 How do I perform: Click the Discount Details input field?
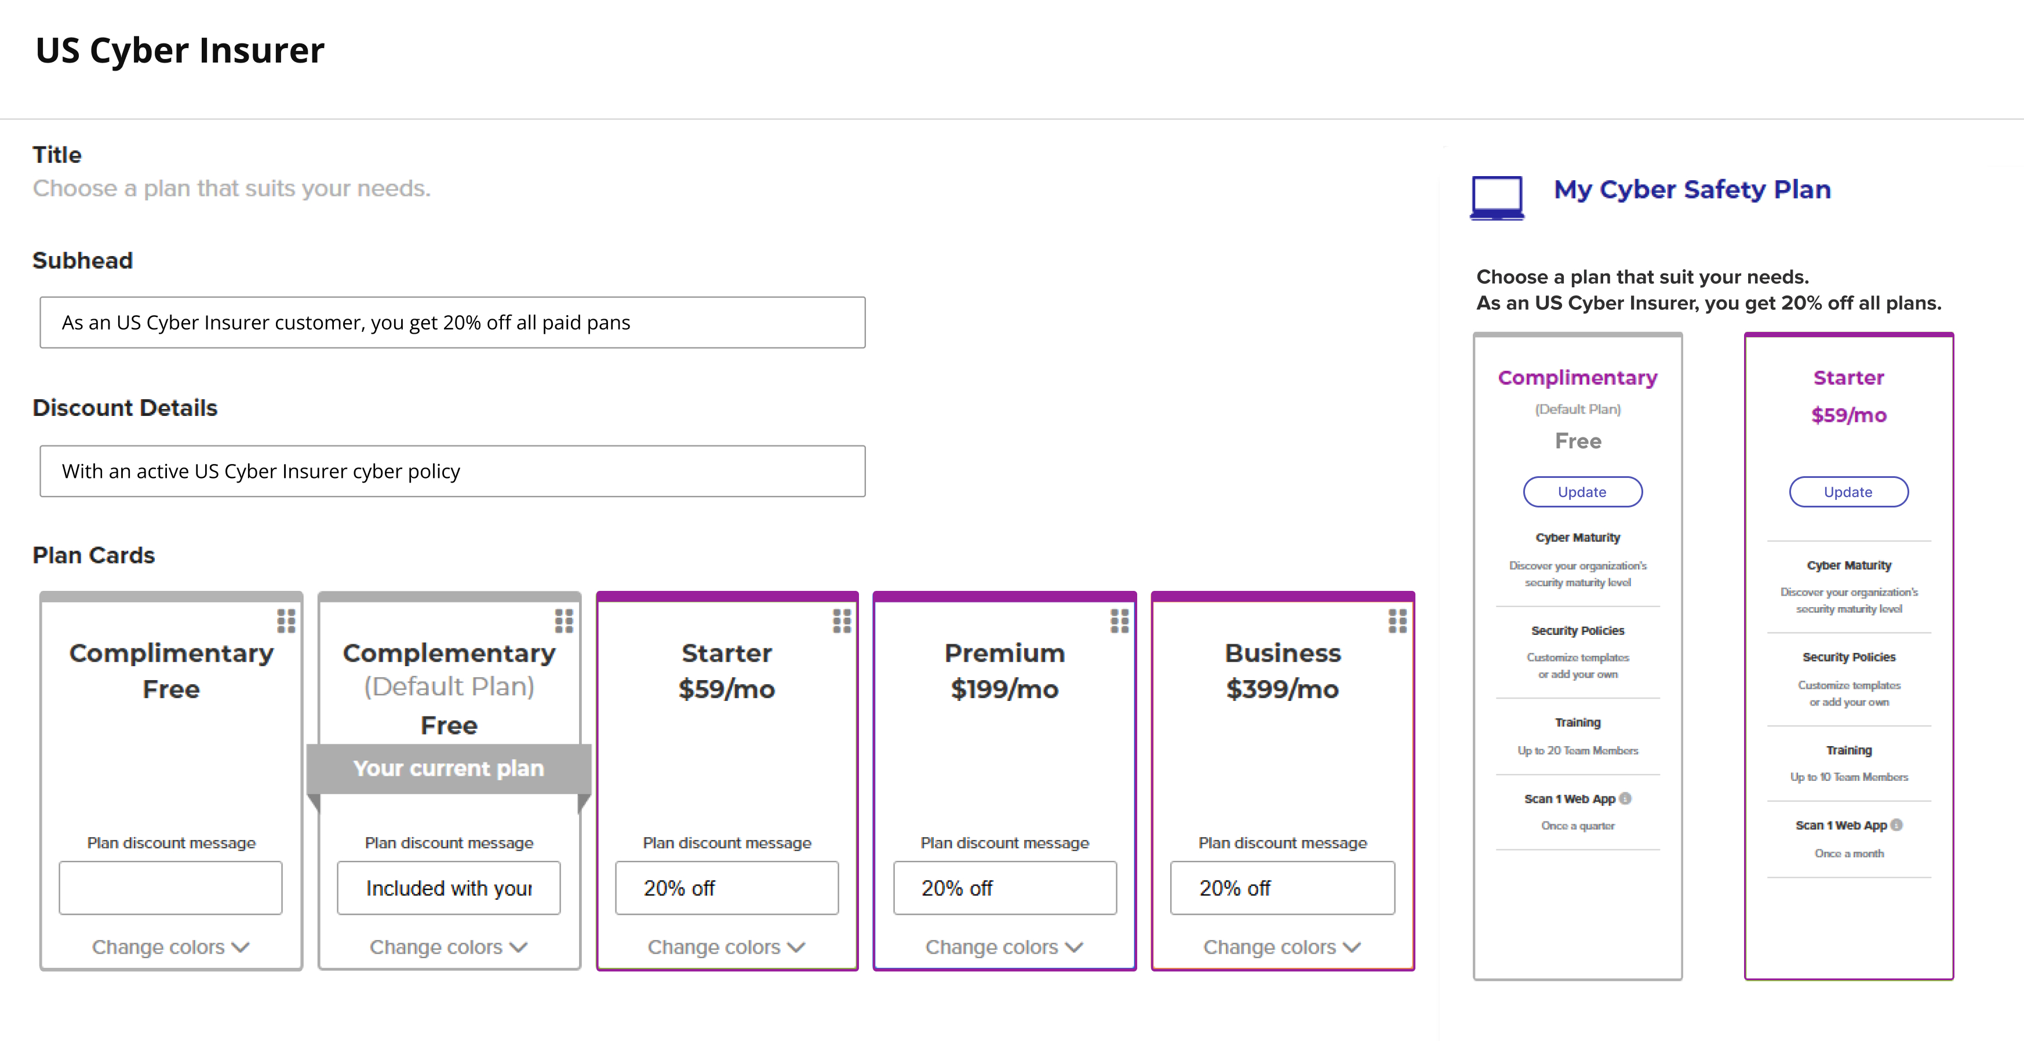pyautogui.click(x=453, y=471)
